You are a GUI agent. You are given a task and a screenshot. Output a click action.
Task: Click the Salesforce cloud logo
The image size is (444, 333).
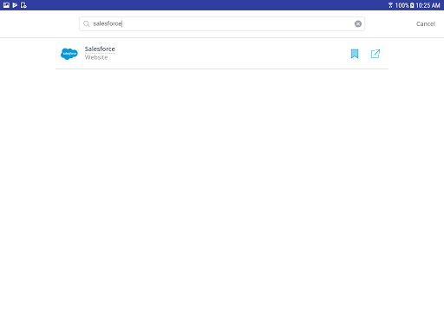69,54
